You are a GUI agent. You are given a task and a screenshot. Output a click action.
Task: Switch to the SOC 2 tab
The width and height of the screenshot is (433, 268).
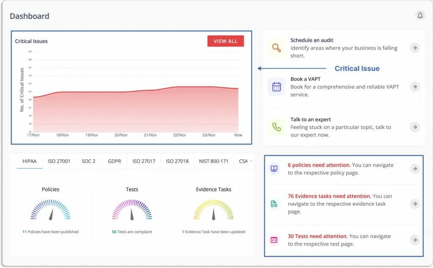point(88,161)
